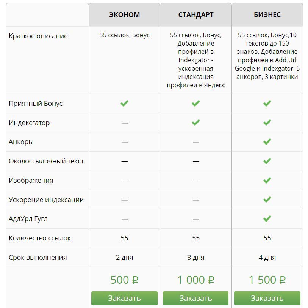
Task: Select the ЭКОНОМ column header
Action: (125, 15)
